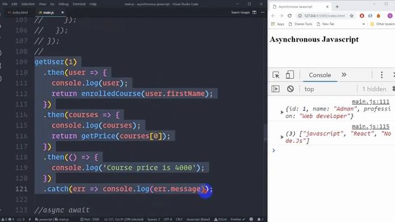Show more DevTools tabs chevron

(x=344, y=75)
